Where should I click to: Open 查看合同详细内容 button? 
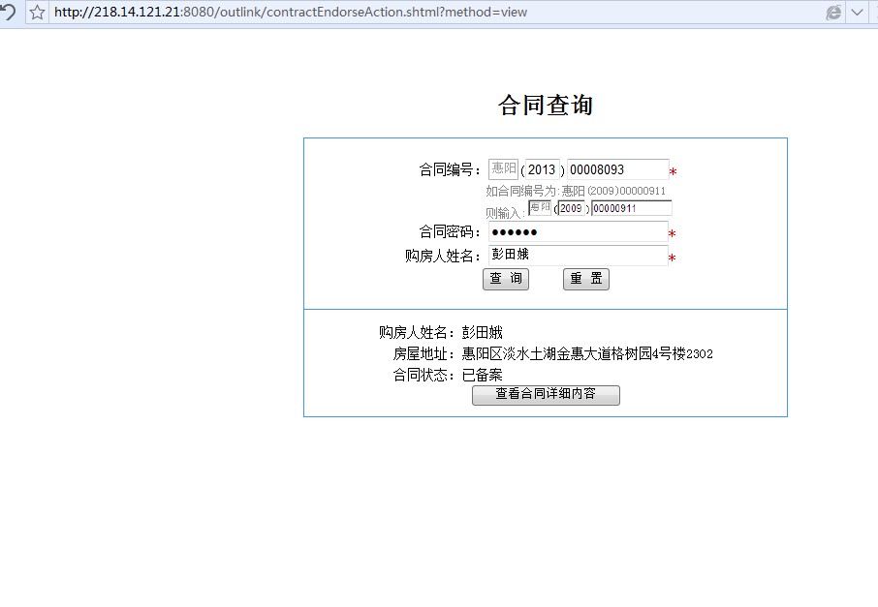[x=546, y=394]
